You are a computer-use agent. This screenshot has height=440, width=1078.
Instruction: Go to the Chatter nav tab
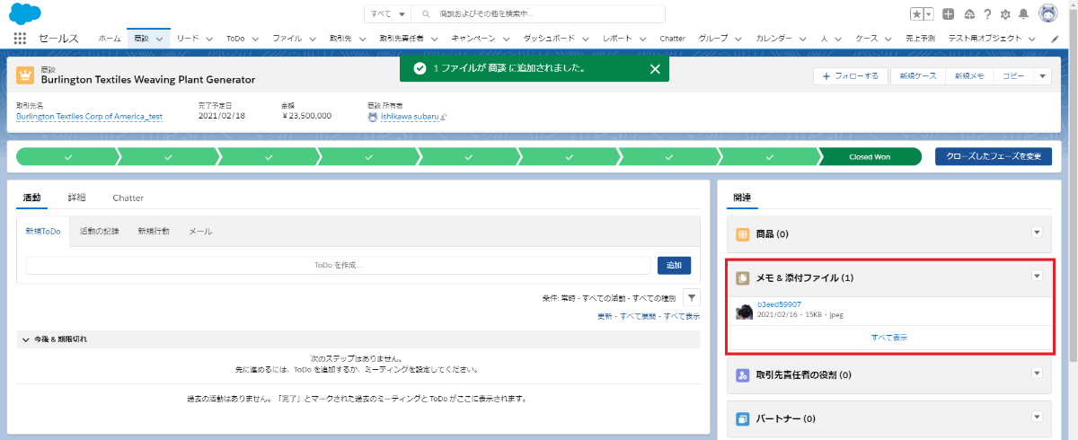tap(672, 40)
